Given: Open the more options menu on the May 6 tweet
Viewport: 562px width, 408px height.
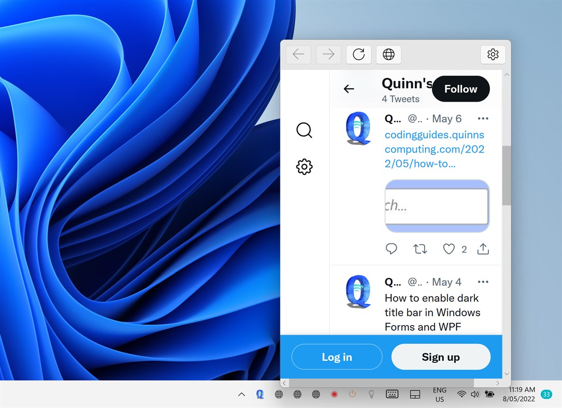Looking at the screenshot, I should click(x=483, y=118).
